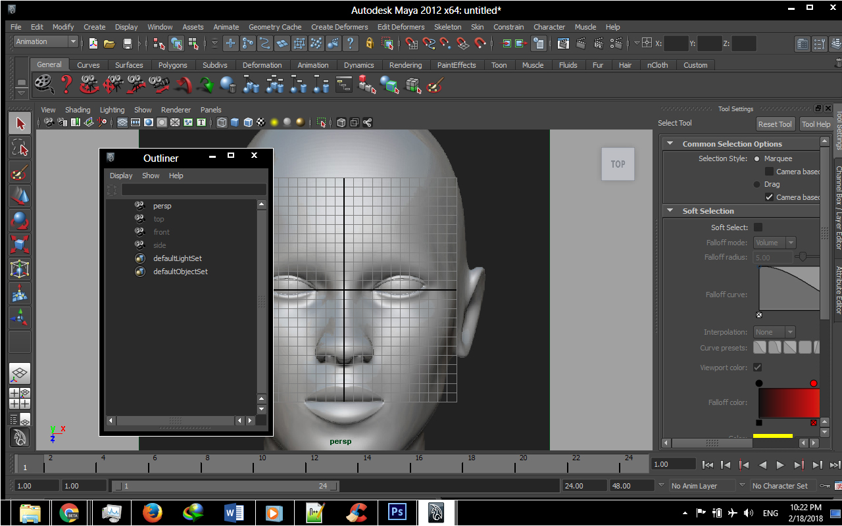Open the Animation menu set dropdown
Viewport: 842px width, 526px height.
45,42
